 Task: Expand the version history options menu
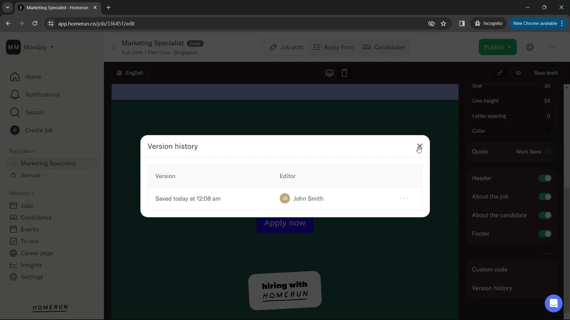tap(404, 198)
